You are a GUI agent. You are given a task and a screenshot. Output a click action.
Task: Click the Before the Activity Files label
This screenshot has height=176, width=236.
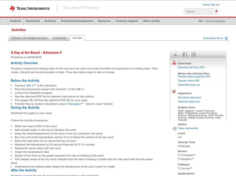tap(194, 74)
